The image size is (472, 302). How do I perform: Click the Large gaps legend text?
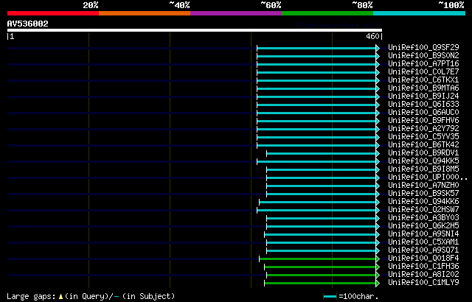pos(91,296)
